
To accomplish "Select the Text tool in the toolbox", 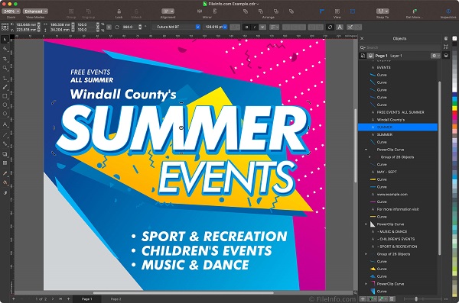I will 5,124.
